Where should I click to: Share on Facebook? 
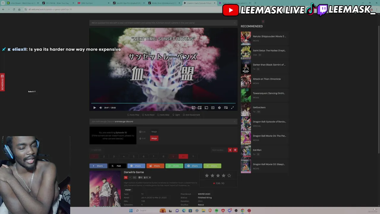(98, 166)
